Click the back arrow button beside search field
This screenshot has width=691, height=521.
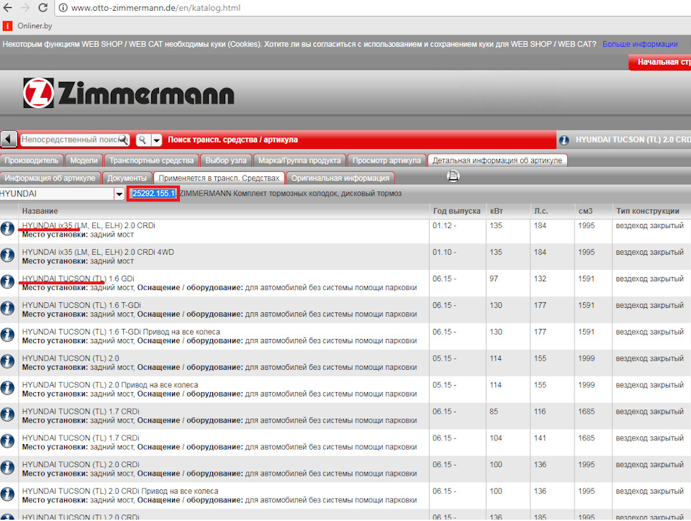coord(9,140)
